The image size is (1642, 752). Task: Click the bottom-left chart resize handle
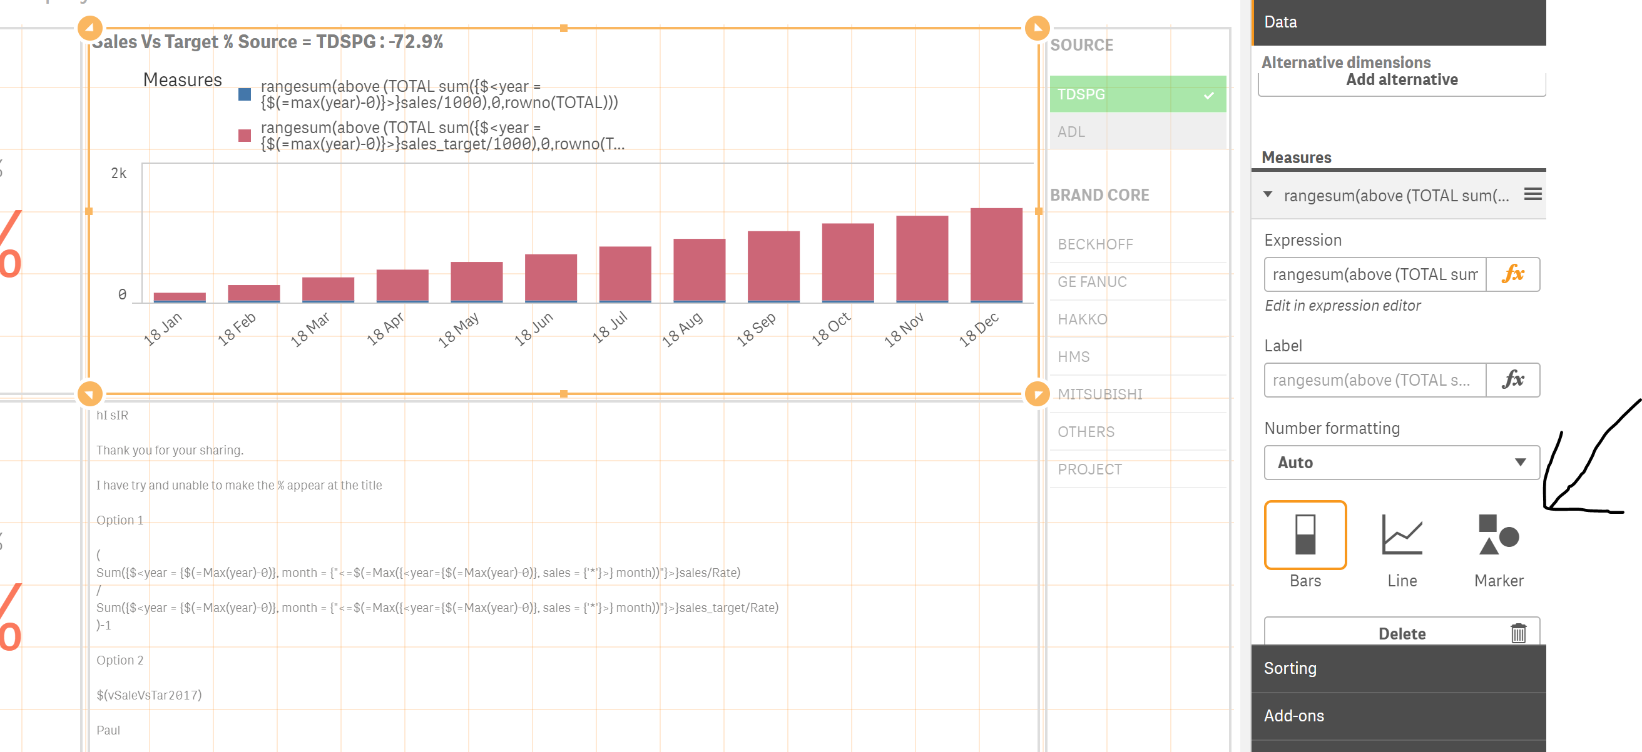click(x=90, y=394)
